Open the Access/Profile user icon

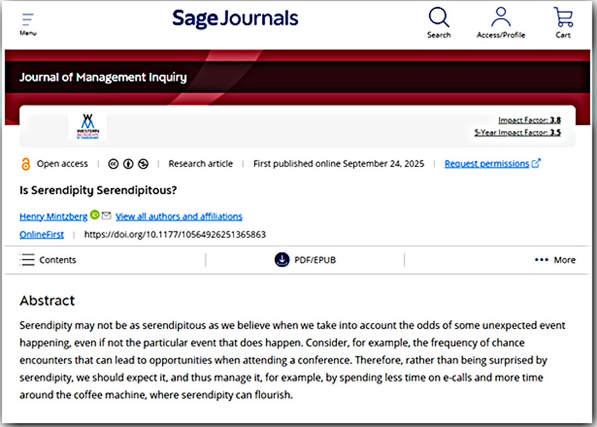[x=500, y=18]
